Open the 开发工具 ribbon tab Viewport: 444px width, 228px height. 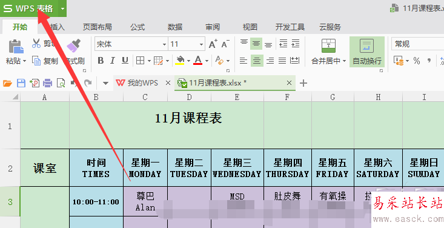click(290, 27)
